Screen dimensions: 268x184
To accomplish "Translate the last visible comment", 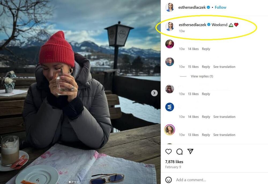I will click(224, 135).
